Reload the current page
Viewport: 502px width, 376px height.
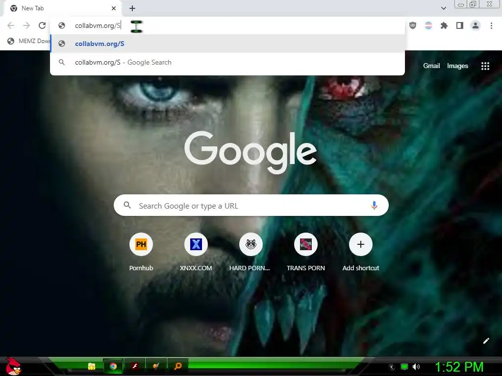[x=42, y=25]
